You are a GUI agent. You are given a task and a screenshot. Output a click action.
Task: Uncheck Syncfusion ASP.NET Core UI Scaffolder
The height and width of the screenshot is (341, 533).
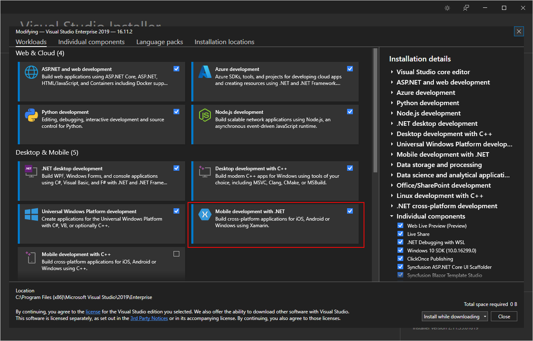pos(400,267)
